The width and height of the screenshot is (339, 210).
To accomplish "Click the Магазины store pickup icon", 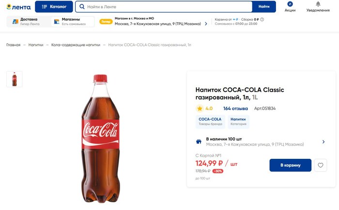I will tap(57, 22).
